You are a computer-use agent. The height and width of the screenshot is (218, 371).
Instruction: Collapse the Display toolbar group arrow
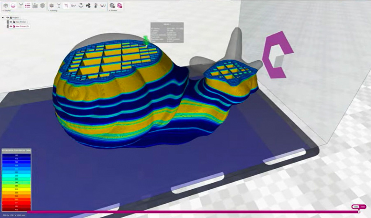3,10
